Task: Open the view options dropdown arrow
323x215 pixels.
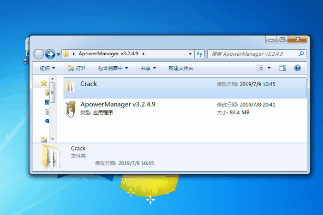Action: [269, 68]
